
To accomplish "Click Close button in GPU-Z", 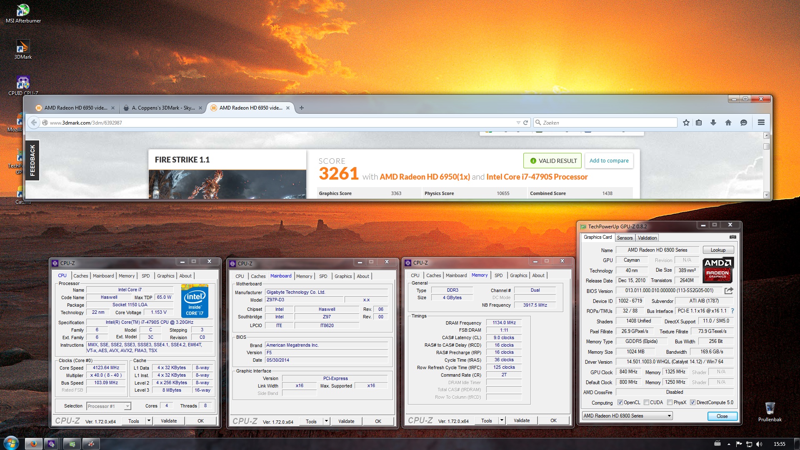I will point(722,416).
